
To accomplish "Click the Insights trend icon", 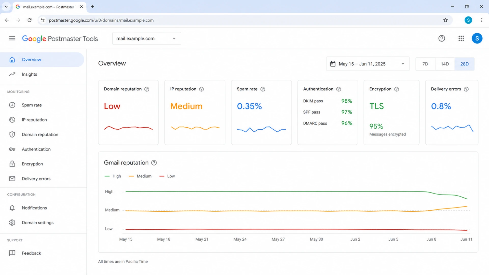I will 12,74.
